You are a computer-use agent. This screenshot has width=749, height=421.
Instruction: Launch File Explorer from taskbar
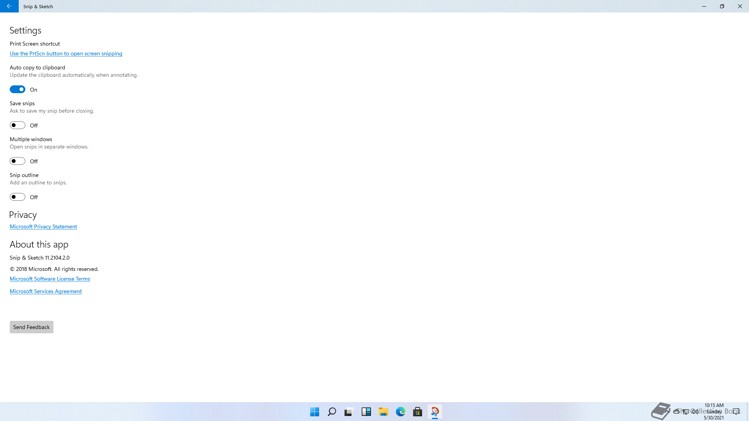click(383, 412)
